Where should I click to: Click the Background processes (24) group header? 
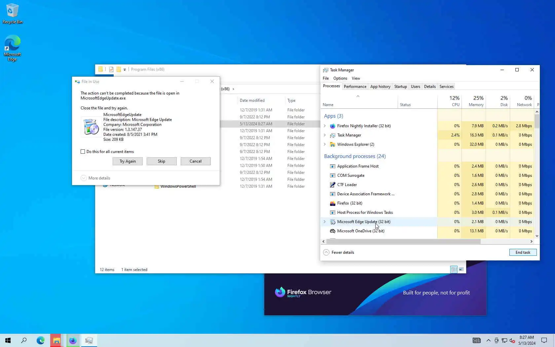(355, 156)
